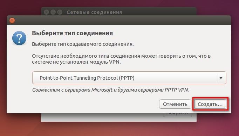Screen dimensions: 239x136
Task: Click the word Microsoft in the hint
Action: pyautogui.click(x=102, y=90)
